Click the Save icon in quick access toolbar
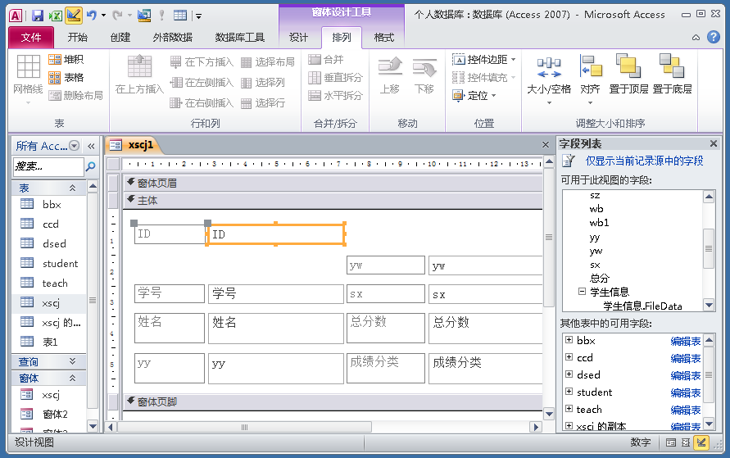The width and height of the screenshot is (730, 458). (37, 16)
